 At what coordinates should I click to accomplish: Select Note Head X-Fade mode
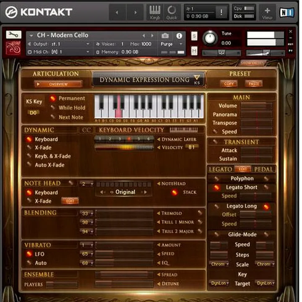coord(29,200)
